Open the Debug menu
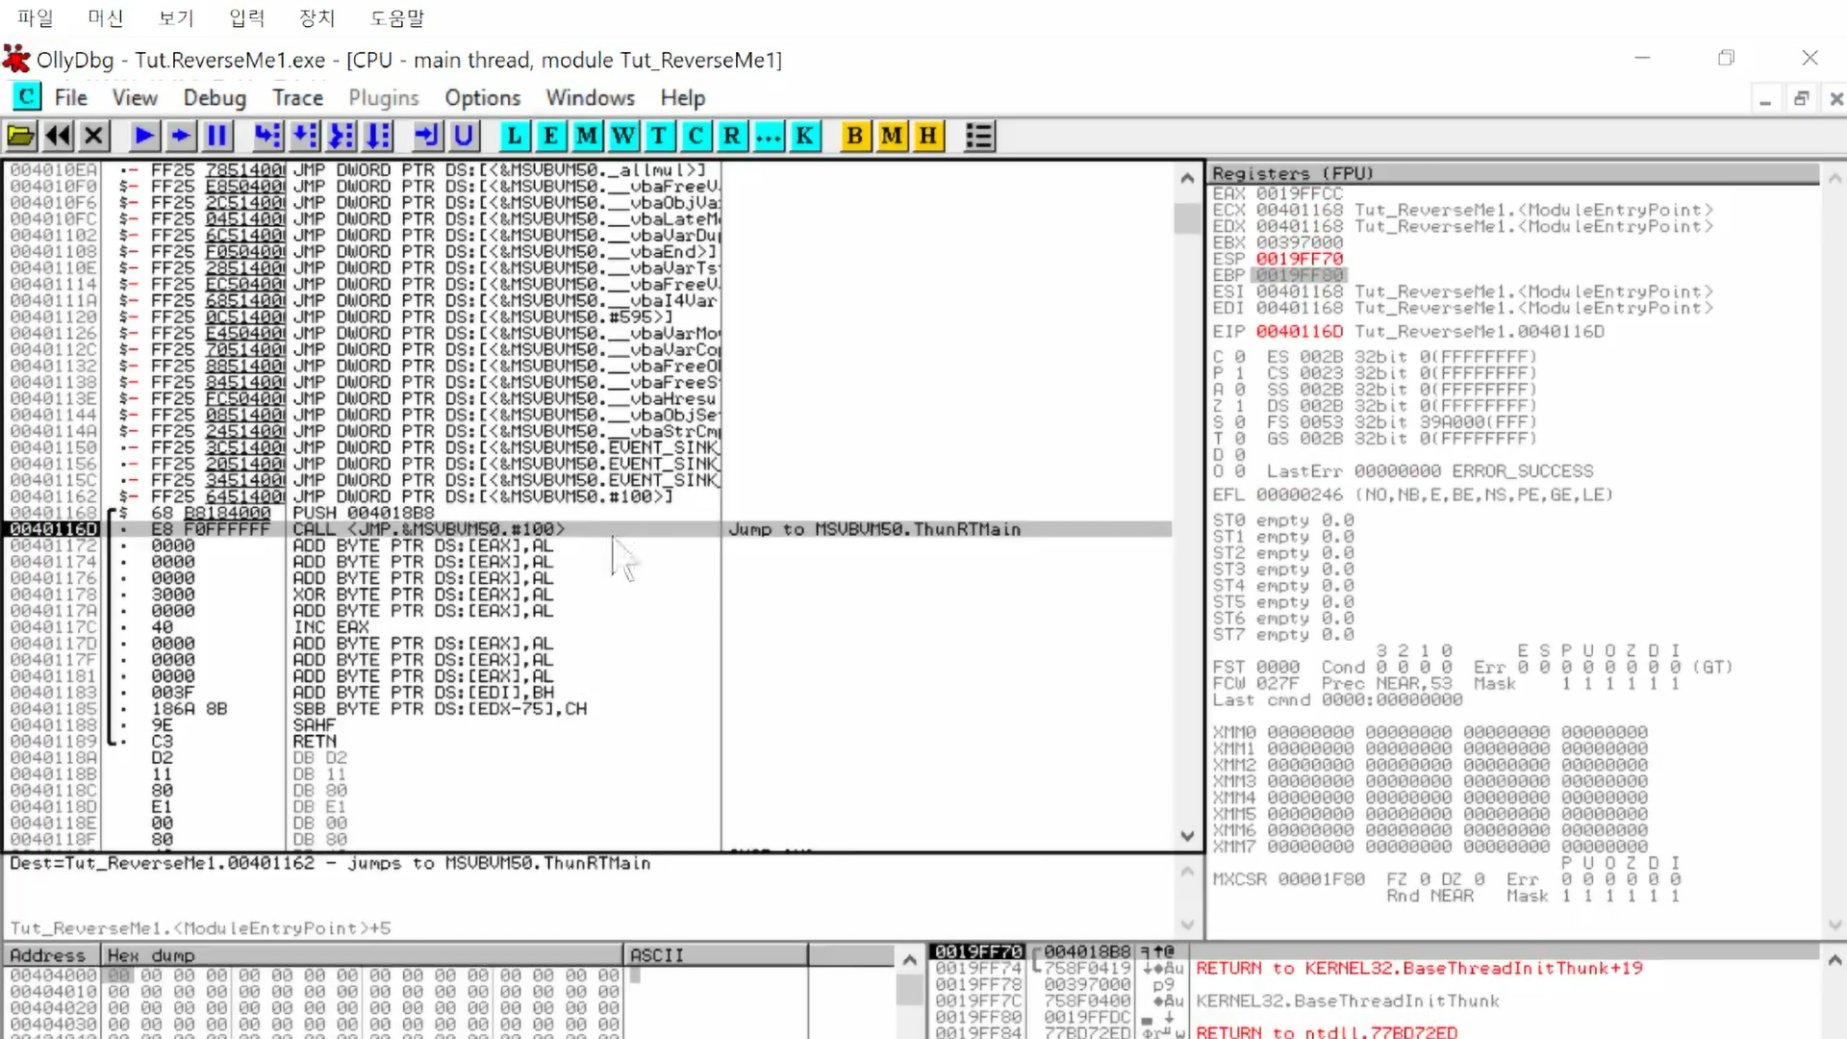1847x1039 pixels. tap(215, 98)
